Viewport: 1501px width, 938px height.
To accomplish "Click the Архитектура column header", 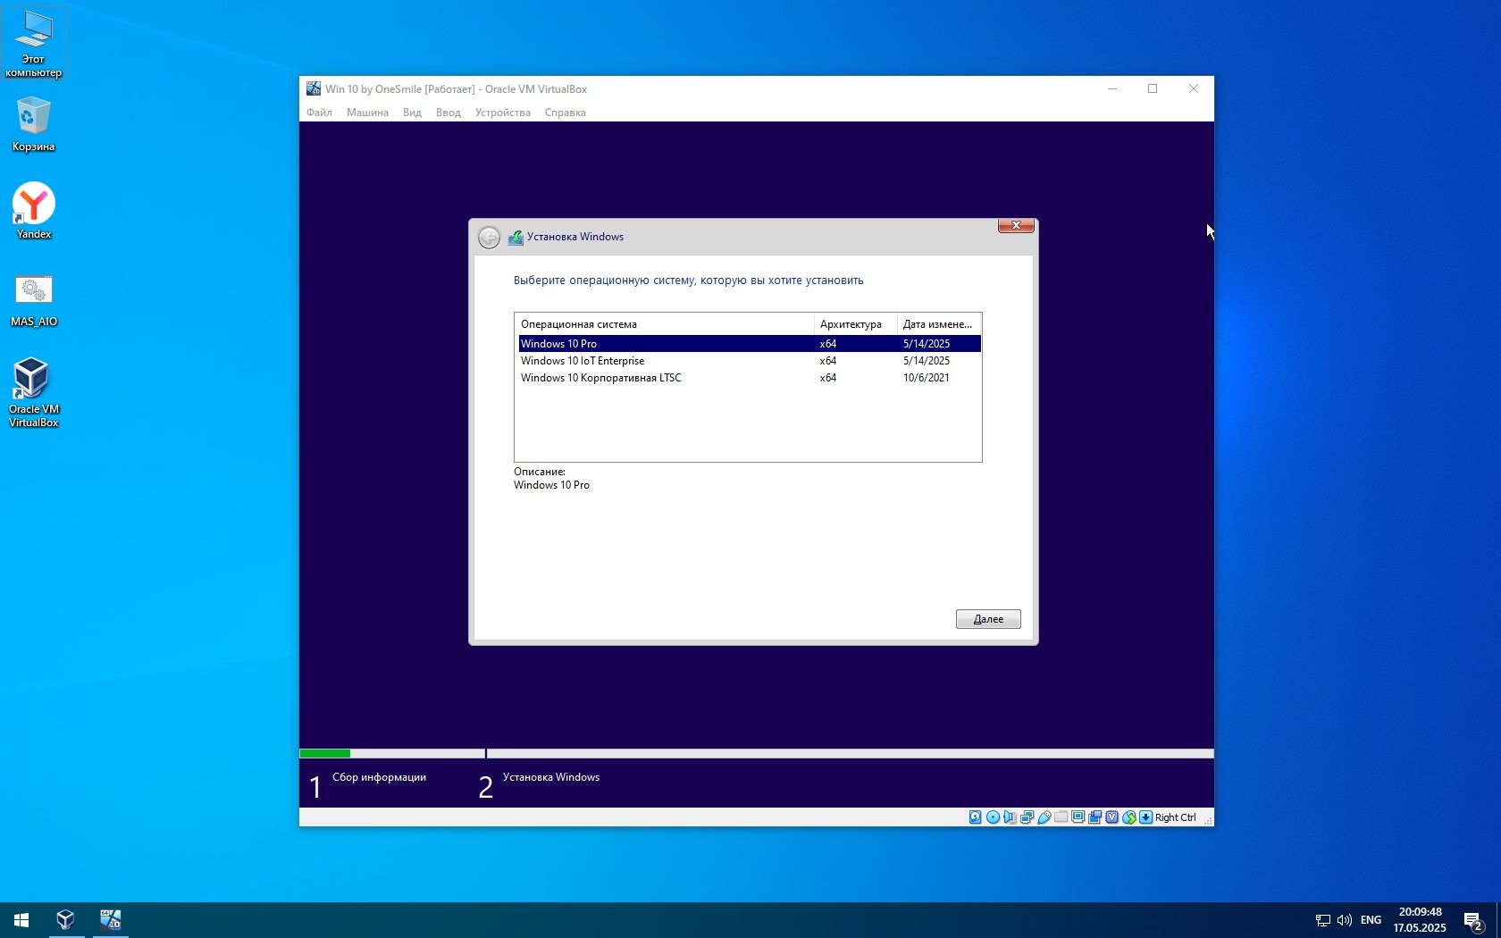I will [851, 324].
